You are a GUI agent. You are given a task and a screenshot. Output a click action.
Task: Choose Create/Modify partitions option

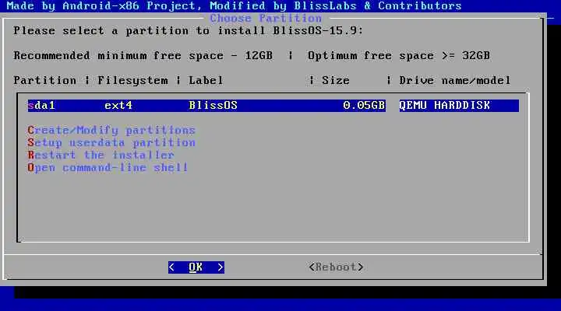click(111, 131)
